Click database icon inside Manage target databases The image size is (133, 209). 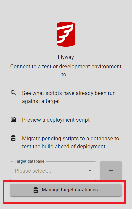coord(36,190)
